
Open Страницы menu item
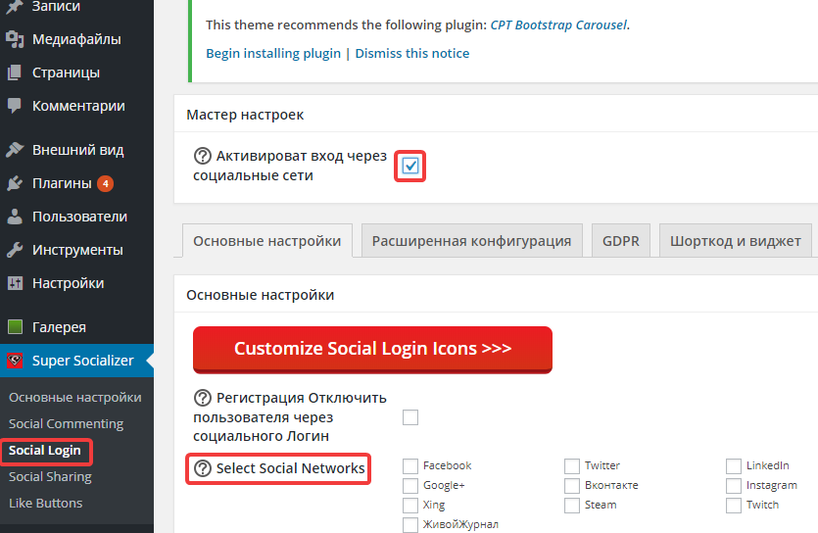pos(76,73)
